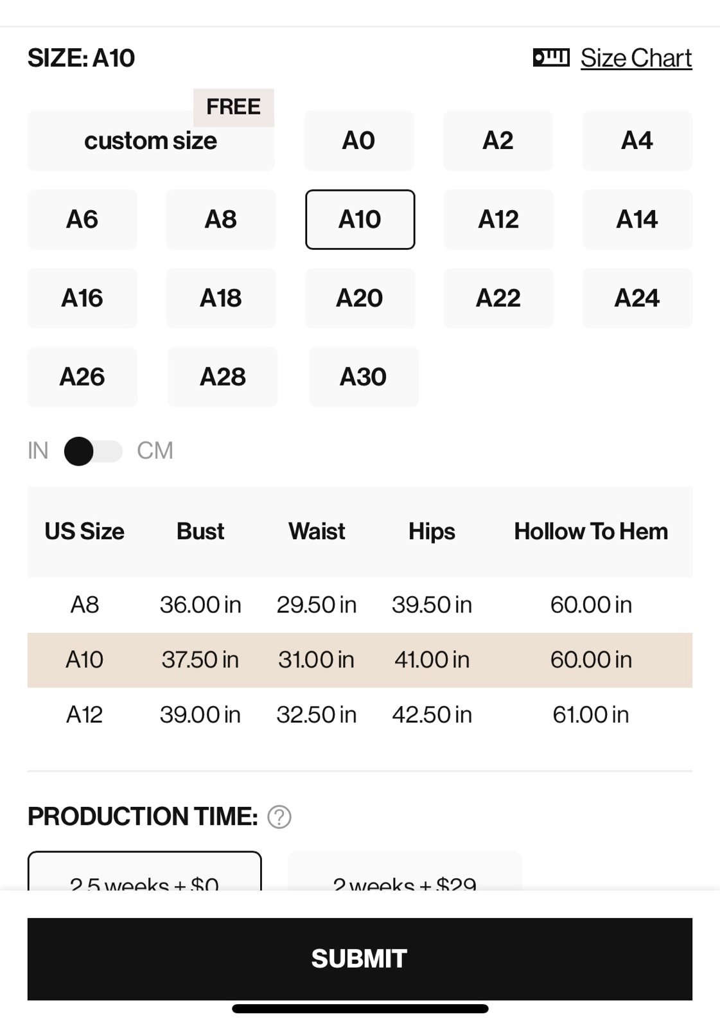This screenshot has height=1028, width=720.
Task: Toggle units from IN to CM
Action: click(x=93, y=451)
